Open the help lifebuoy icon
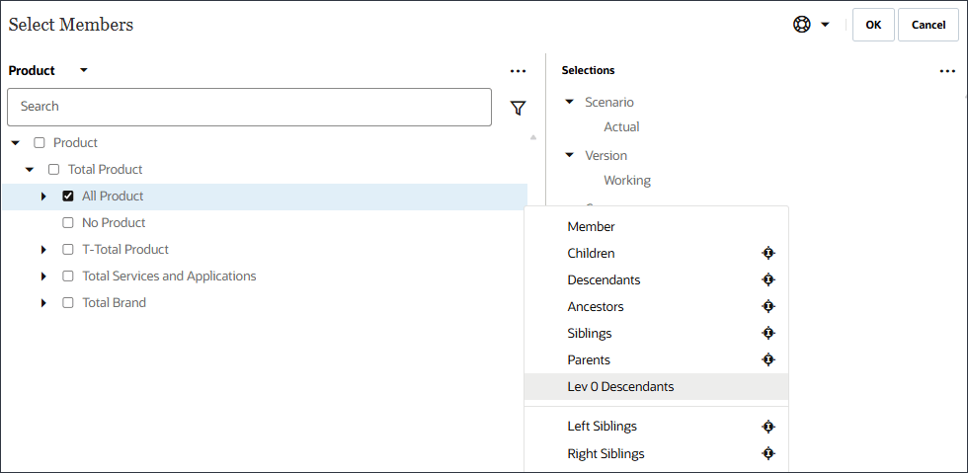 pos(802,25)
